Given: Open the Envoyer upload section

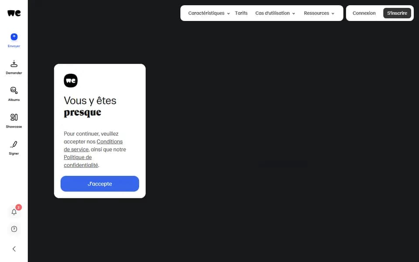Looking at the screenshot, I should (x=14, y=40).
